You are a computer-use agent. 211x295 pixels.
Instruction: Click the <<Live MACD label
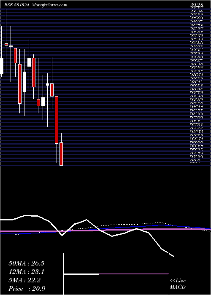(178, 284)
